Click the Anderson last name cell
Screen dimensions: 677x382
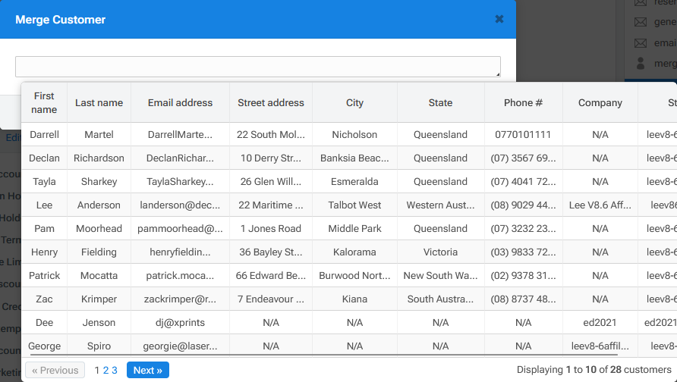(x=99, y=205)
